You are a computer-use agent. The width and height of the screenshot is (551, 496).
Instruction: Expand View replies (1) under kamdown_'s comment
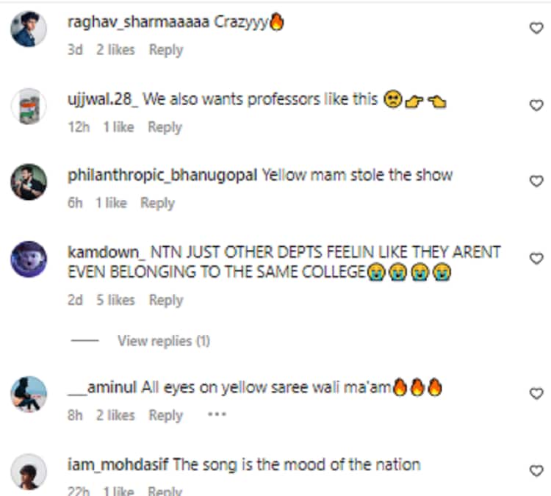pos(164,341)
